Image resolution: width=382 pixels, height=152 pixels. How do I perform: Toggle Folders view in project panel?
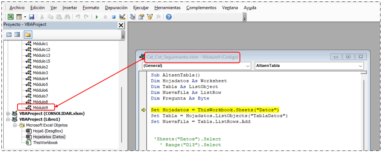(x=28, y=35)
